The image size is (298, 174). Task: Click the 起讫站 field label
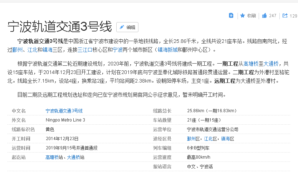coord(19,157)
